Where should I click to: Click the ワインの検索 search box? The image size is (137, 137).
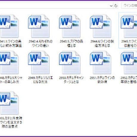point(129,6)
